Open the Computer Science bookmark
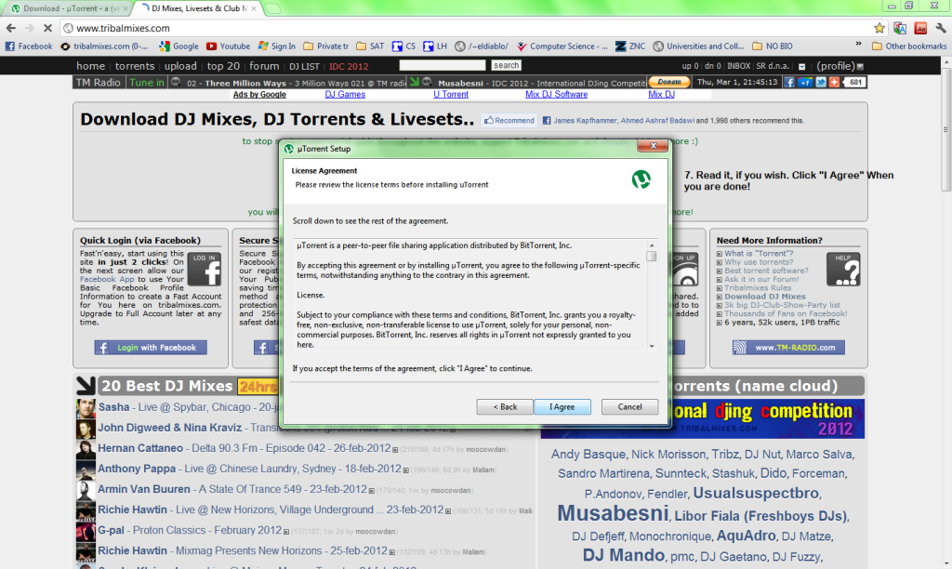 coord(562,46)
